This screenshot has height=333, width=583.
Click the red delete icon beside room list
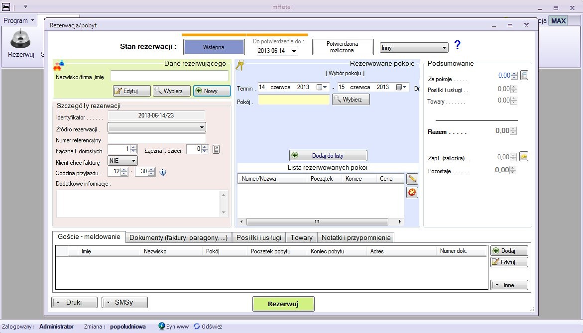coord(412,192)
